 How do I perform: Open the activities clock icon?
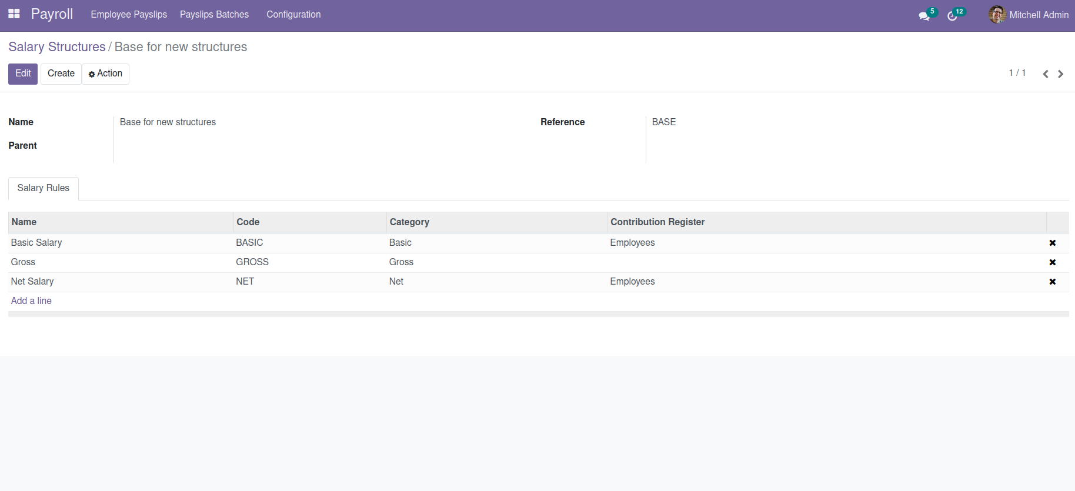pos(953,16)
